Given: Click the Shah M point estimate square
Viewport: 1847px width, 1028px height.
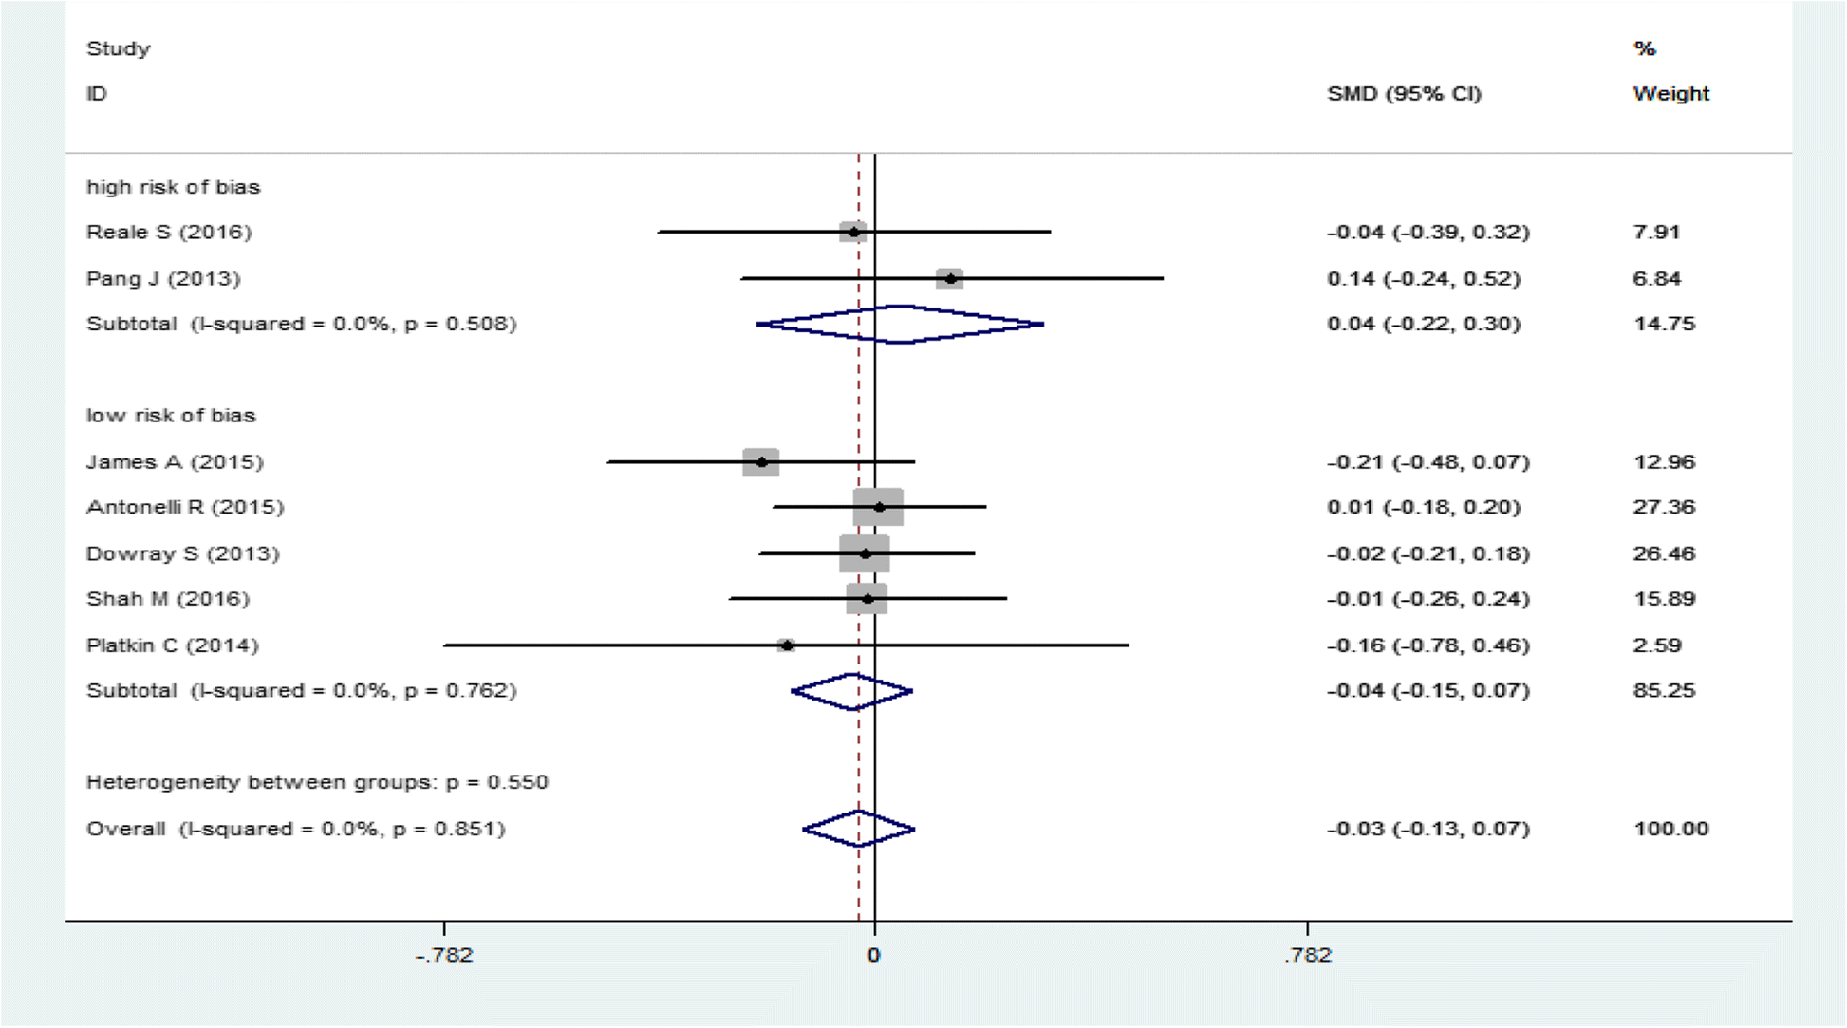Looking at the screenshot, I should pos(867,599).
